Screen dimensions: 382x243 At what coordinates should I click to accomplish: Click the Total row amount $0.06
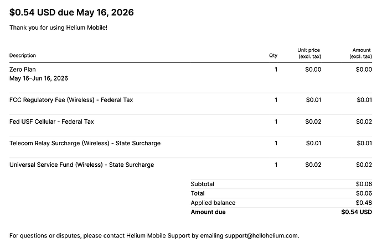click(x=364, y=193)
